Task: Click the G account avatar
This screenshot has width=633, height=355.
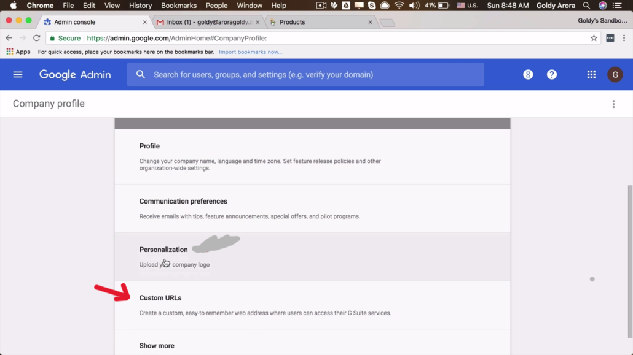Action: pyautogui.click(x=615, y=74)
